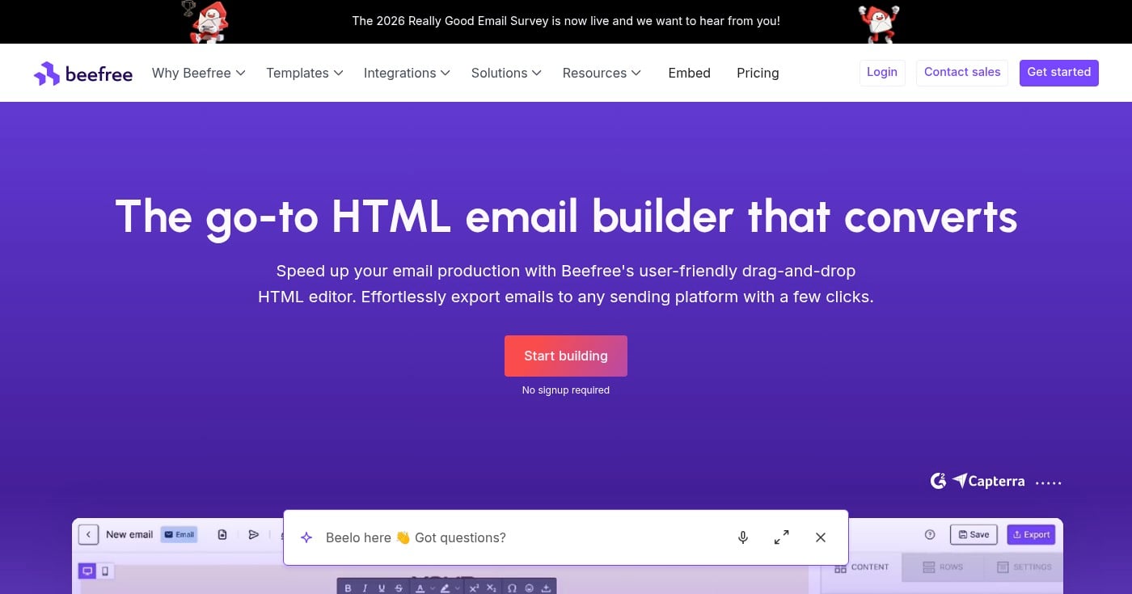The image size is (1132, 594).
Task: Pick a font color with the color swatch
Action: [420, 588]
